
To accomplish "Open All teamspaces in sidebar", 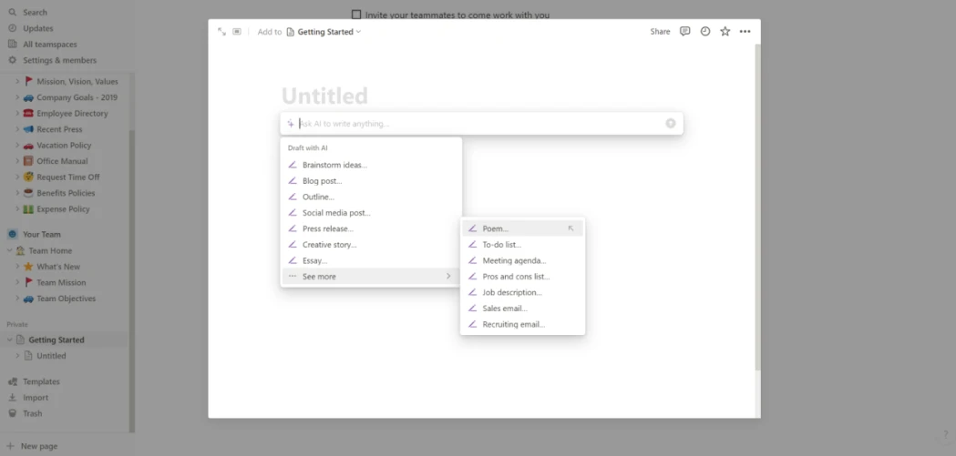I will point(50,44).
